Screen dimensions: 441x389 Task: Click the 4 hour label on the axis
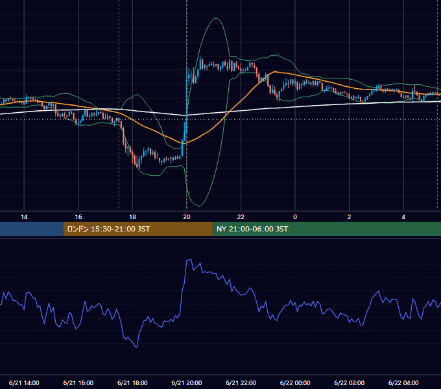(x=403, y=217)
